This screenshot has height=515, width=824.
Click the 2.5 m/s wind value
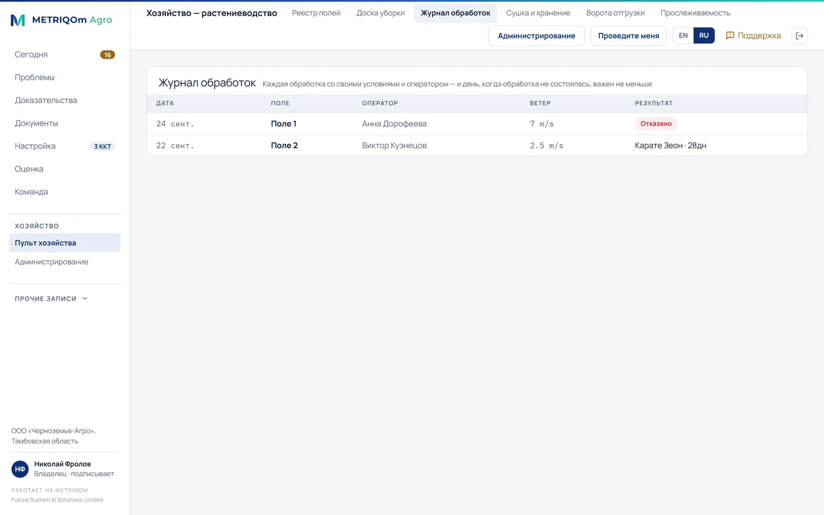(546, 146)
